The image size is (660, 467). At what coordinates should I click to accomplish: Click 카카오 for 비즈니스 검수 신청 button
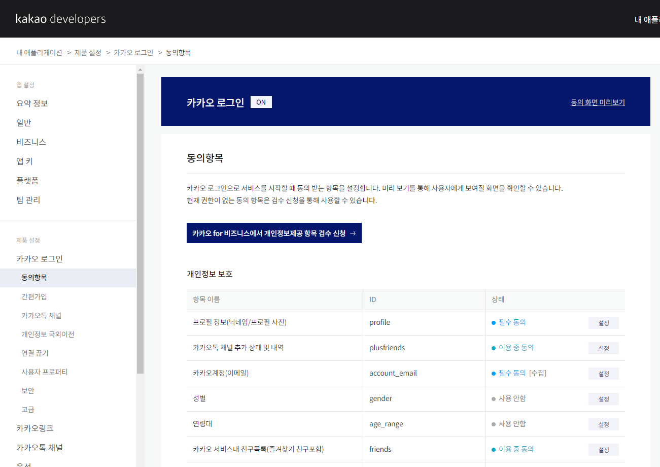pos(274,233)
